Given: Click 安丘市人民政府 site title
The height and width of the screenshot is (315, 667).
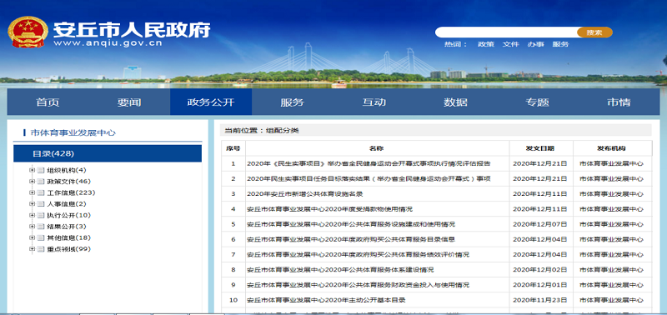Looking at the screenshot, I should coord(132,29).
